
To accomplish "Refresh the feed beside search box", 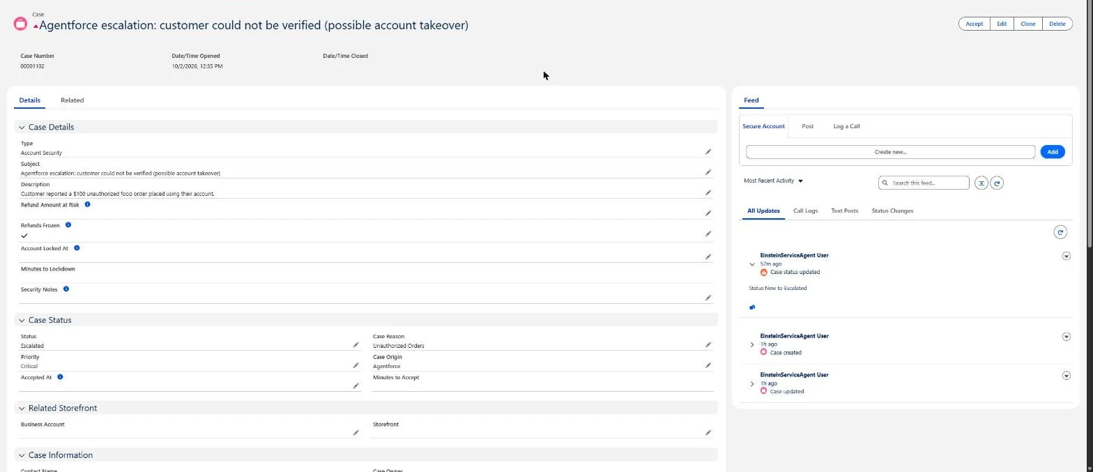I will tap(997, 183).
